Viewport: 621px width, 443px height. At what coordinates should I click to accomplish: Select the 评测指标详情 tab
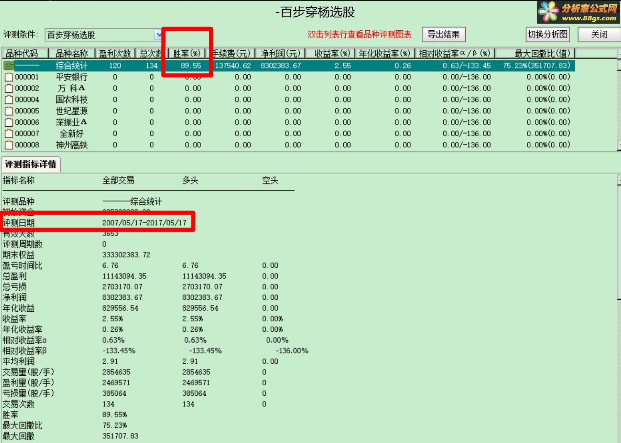pos(31,164)
